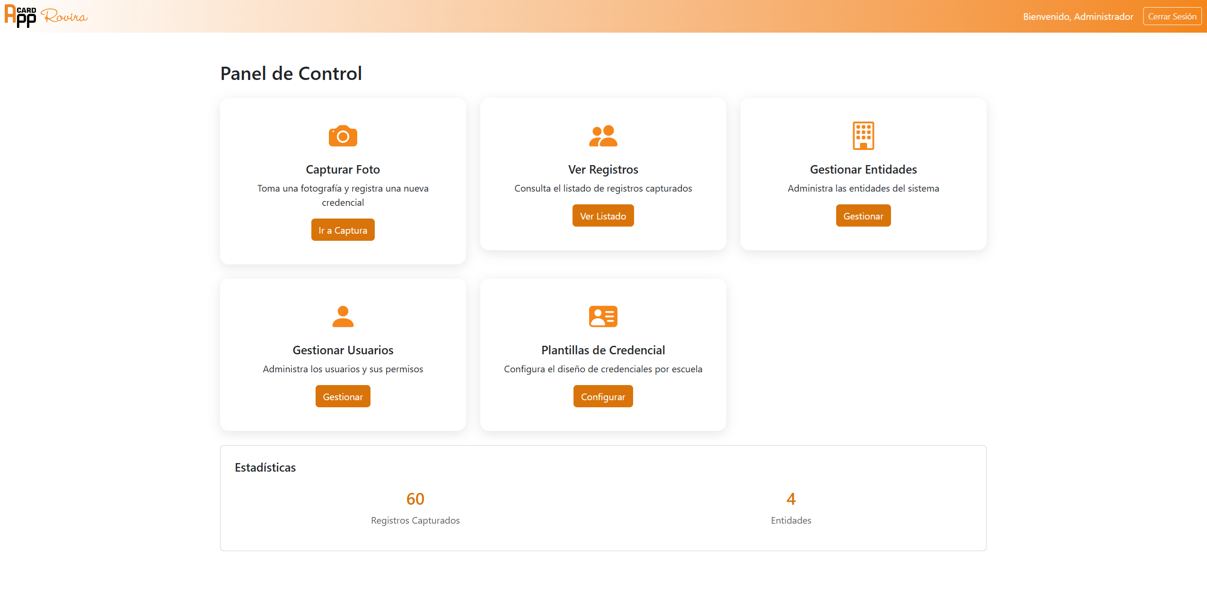1207x614 pixels.
Task: Click the two-people icon above Ver Registros
Action: pyautogui.click(x=603, y=136)
